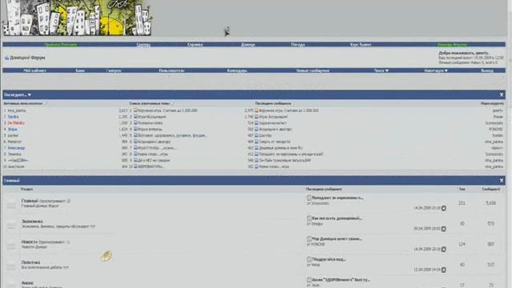Open the Политика forum section

tap(30, 262)
